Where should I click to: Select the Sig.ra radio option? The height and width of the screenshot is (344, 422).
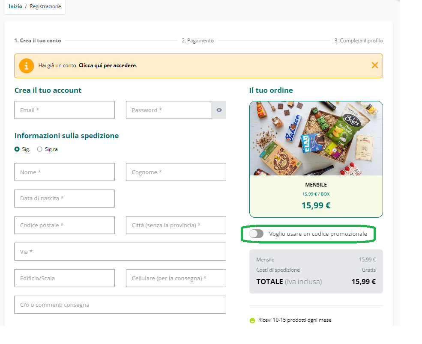tap(39, 149)
